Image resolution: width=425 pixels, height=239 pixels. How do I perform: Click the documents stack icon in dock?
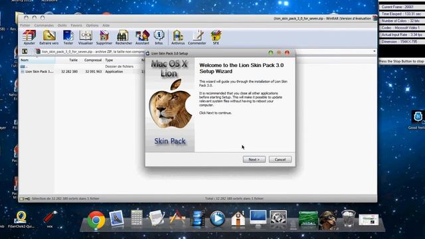pyautogui.click(x=293, y=224)
